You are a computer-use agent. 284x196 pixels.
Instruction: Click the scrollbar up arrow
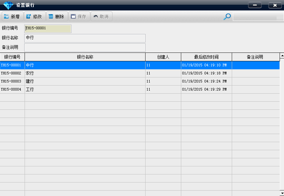click(282, 56)
